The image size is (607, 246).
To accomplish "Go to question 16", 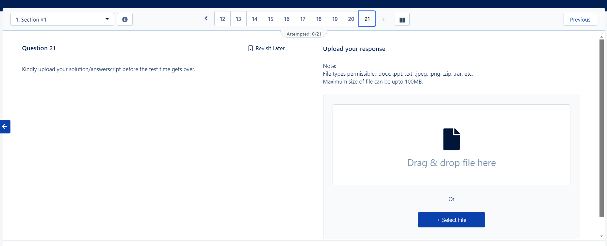I will pos(287,19).
